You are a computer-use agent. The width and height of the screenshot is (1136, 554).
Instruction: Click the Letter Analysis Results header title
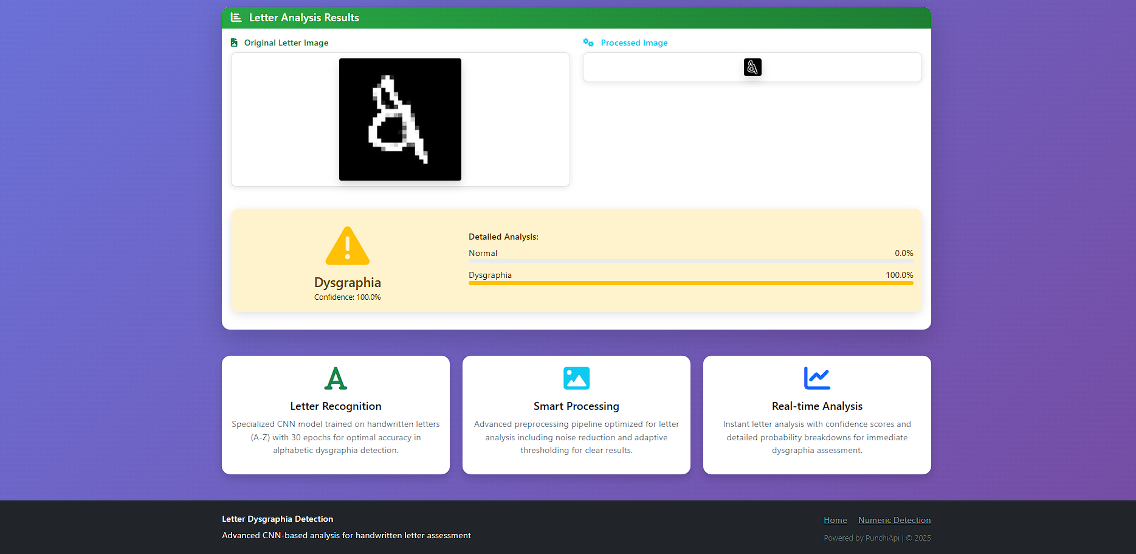point(304,18)
